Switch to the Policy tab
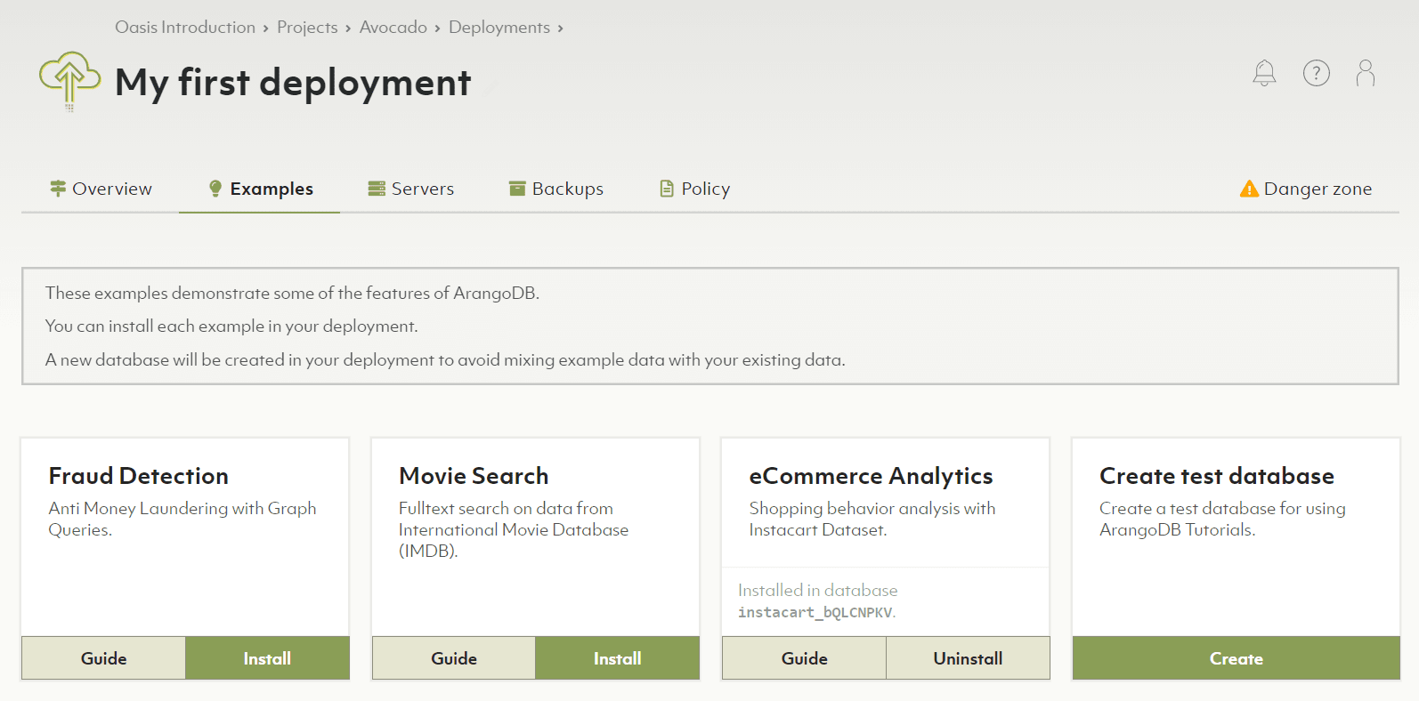 (x=694, y=189)
